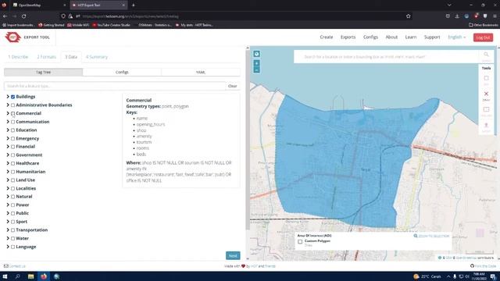The height and width of the screenshot is (281, 500).
Task: Select the current view tool icon
Action: [x=486, y=109]
